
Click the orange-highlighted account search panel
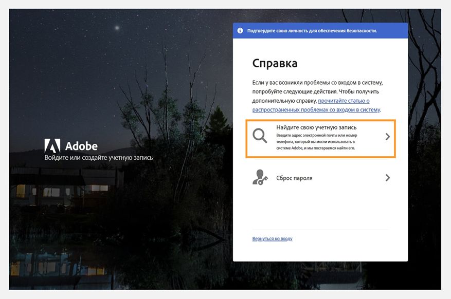coord(320,139)
